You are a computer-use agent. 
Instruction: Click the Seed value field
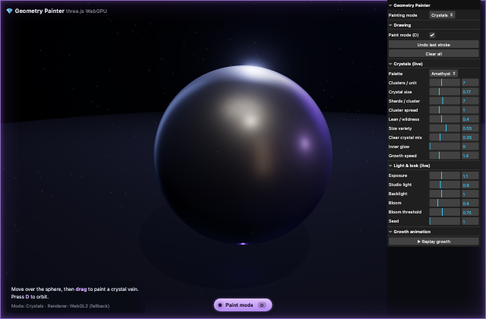pos(470,221)
